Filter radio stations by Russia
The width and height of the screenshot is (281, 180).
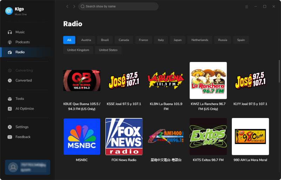223,40
